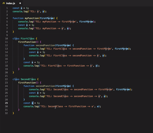Click 'console' on line 2

click(x=17, y=11)
